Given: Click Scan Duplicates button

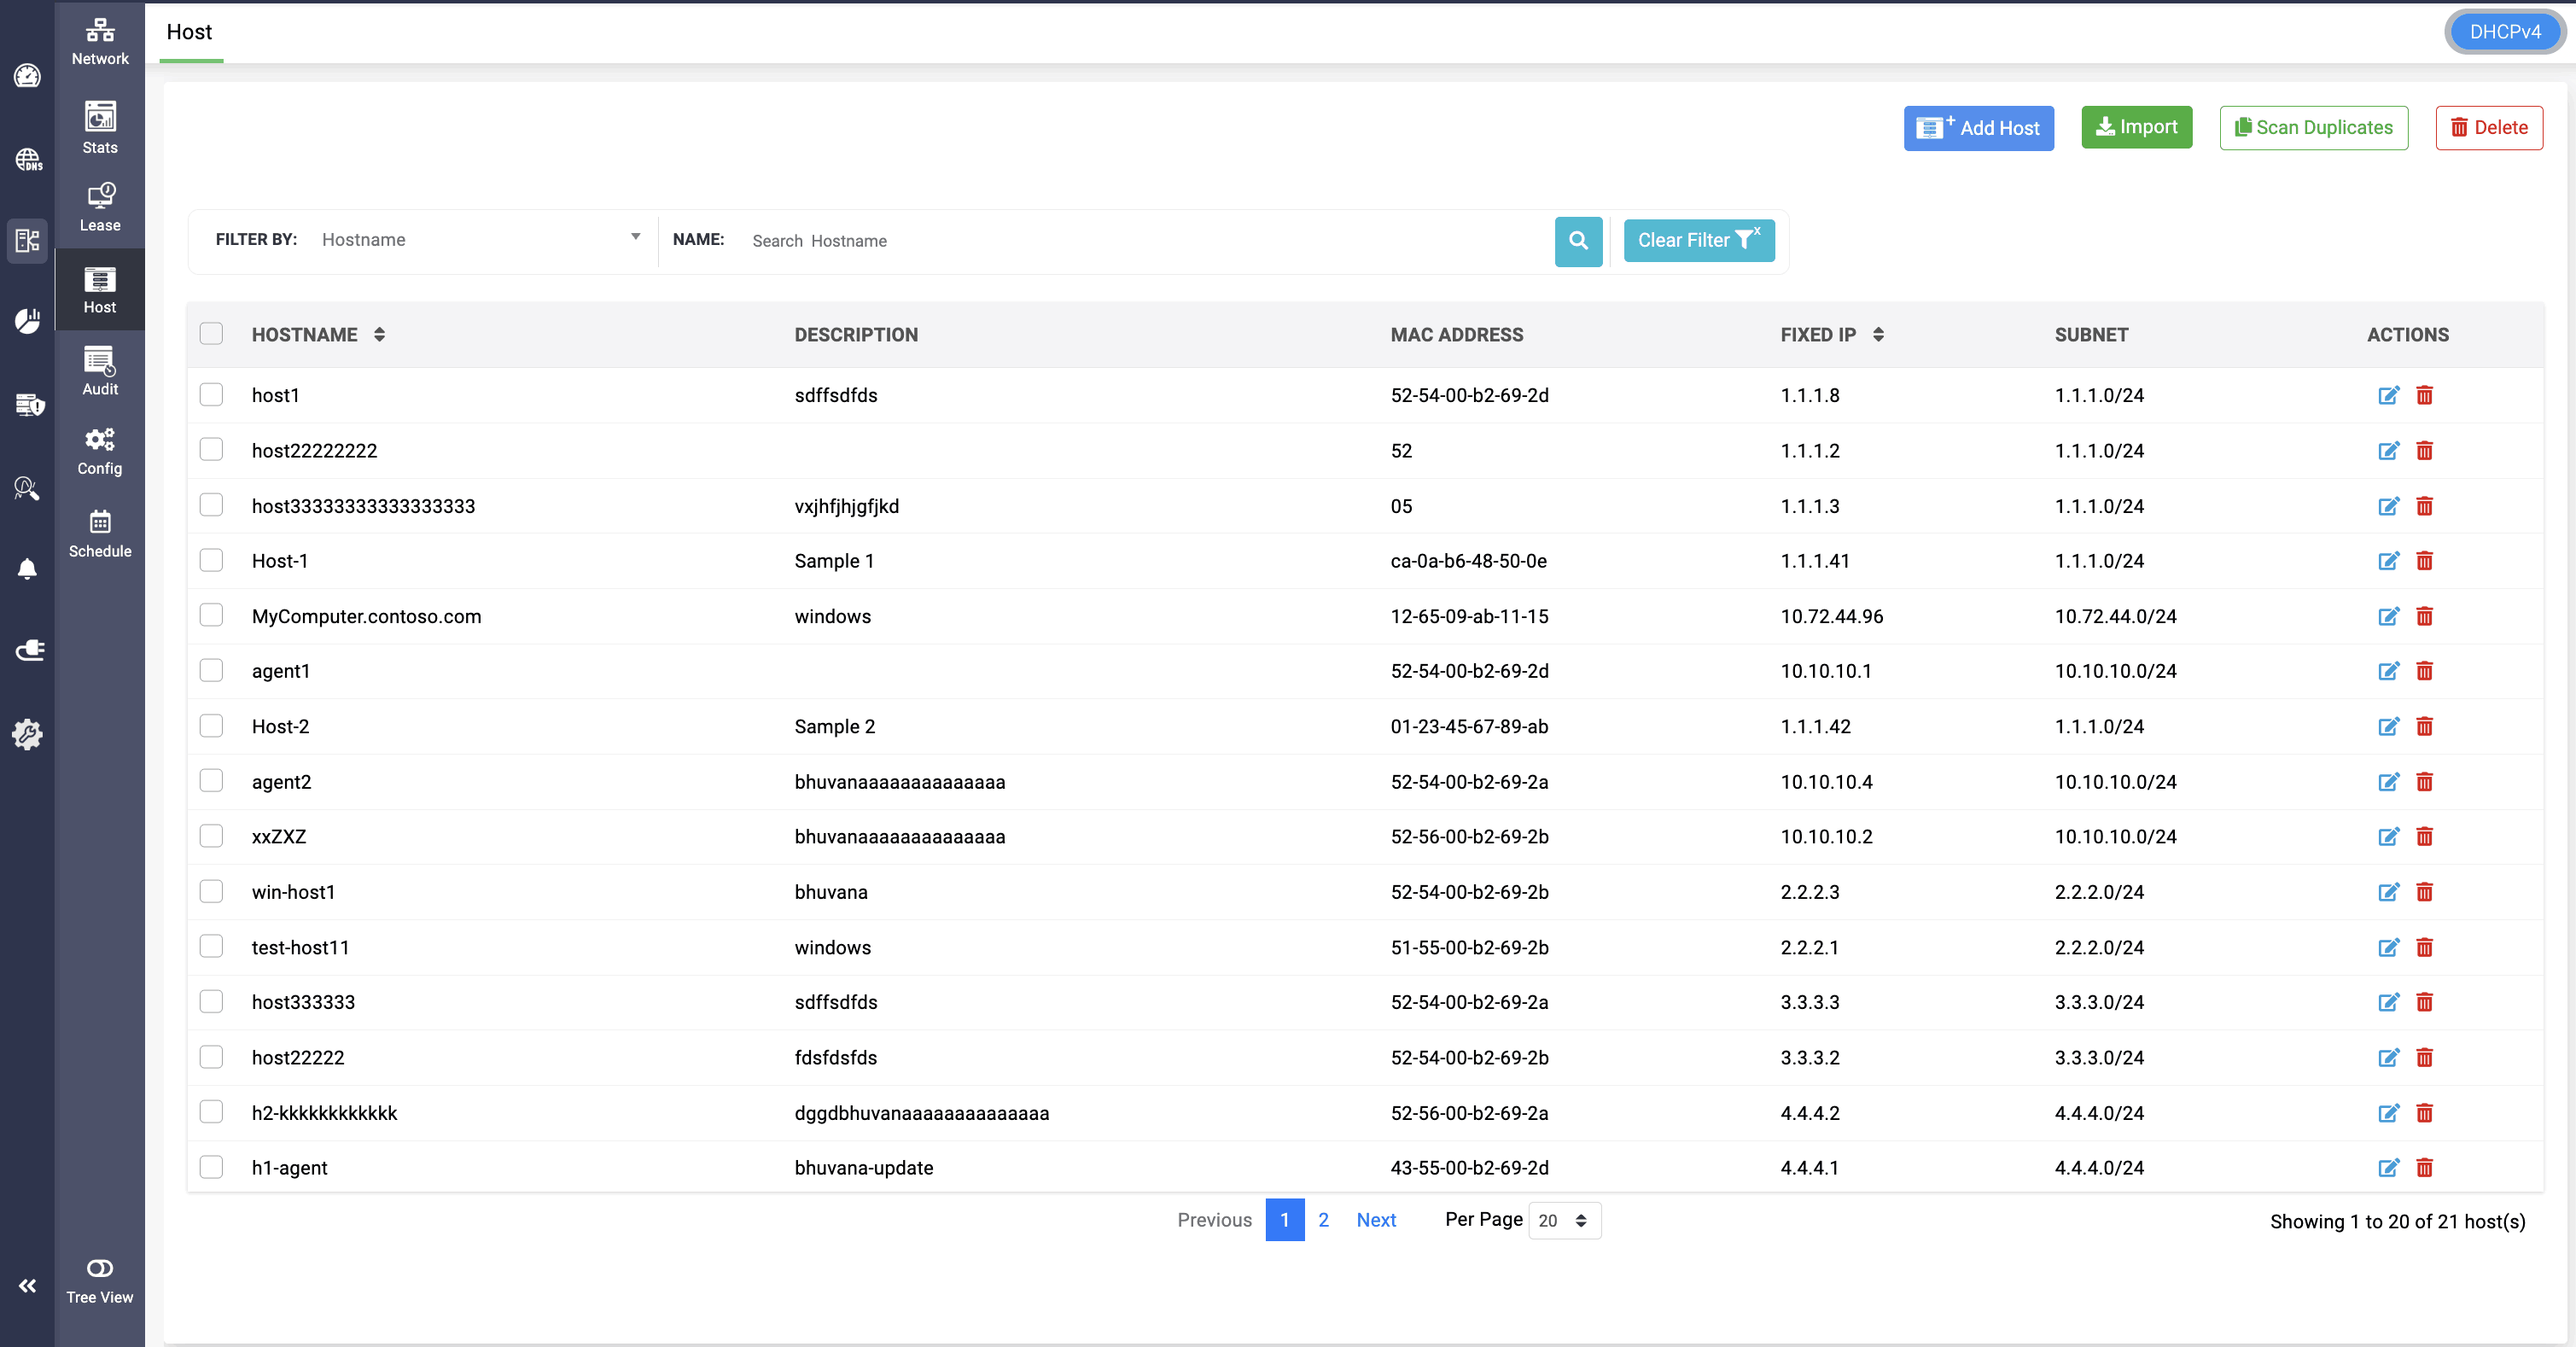Looking at the screenshot, I should [x=2314, y=128].
